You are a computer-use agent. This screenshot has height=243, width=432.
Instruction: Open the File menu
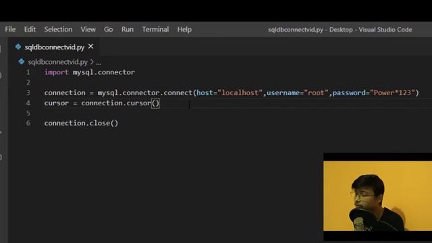[10, 29]
